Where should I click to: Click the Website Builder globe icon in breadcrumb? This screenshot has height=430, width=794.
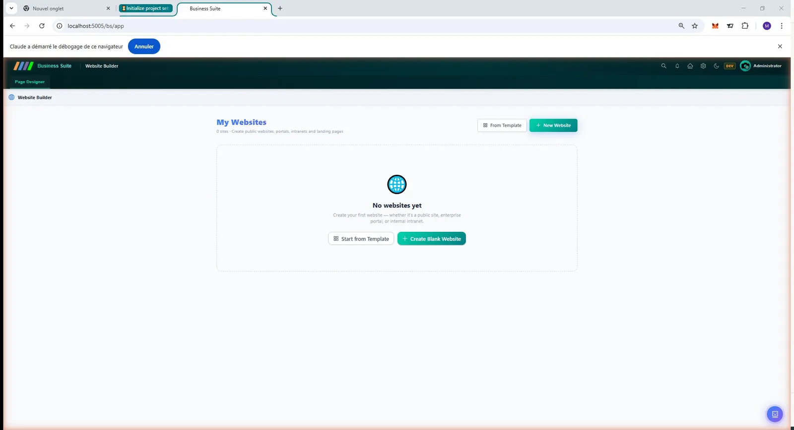coord(11,97)
